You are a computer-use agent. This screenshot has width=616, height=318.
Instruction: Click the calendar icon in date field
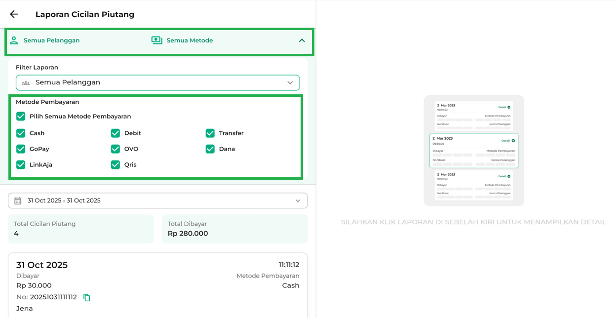pos(18,200)
